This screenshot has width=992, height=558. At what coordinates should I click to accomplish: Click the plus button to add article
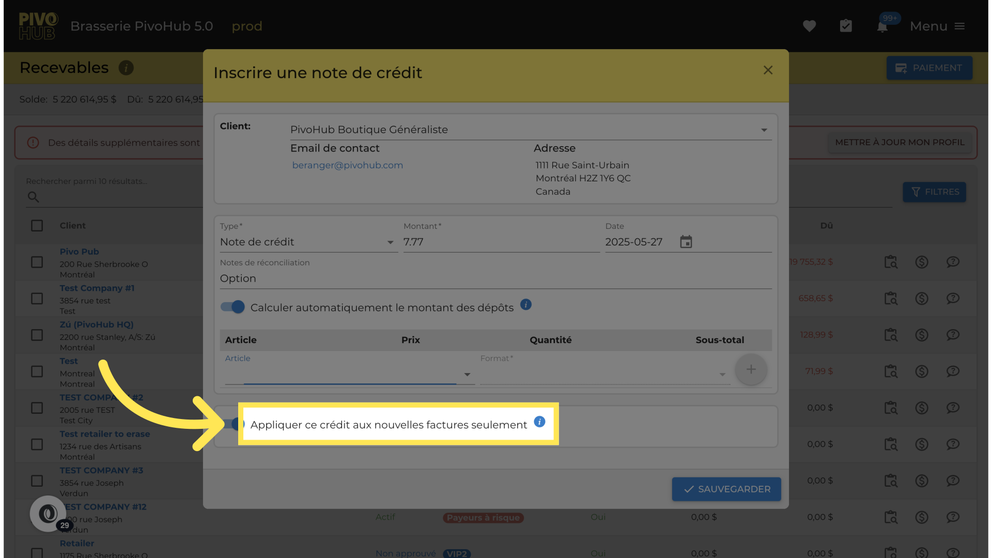751,369
